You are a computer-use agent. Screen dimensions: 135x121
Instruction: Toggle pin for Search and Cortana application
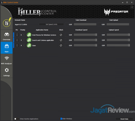(x=17, y=40)
